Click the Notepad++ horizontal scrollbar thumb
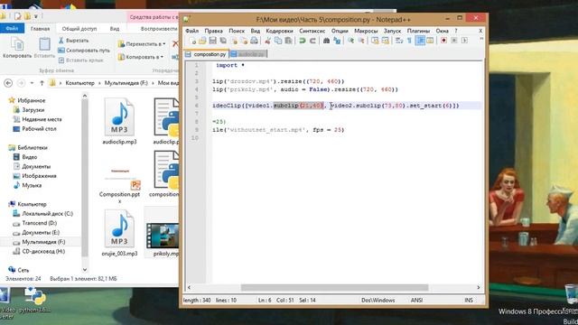578x325 pixels. coord(334,287)
